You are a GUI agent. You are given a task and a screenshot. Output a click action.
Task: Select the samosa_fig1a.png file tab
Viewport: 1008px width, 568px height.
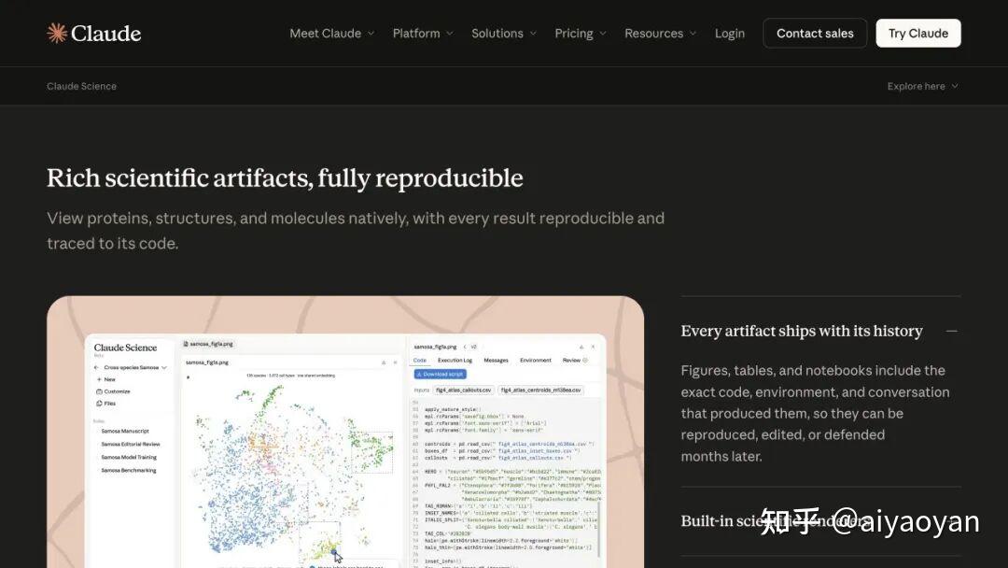(208, 344)
